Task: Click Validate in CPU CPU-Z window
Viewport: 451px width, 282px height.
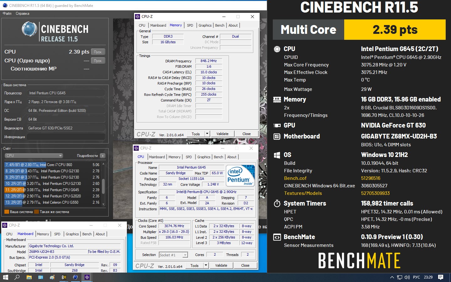Action: coord(221,265)
